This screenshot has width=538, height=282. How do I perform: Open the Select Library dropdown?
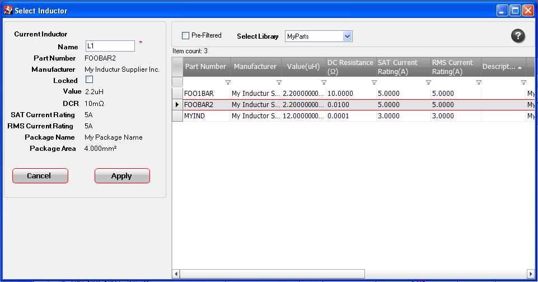347,36
